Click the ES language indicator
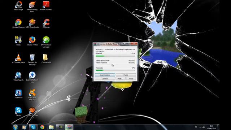The image size is (231, 130). tap(196, 127)
